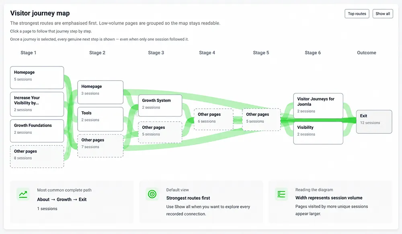Select the Stage 2 Homepage node with 3 sessions

point(100,92)
